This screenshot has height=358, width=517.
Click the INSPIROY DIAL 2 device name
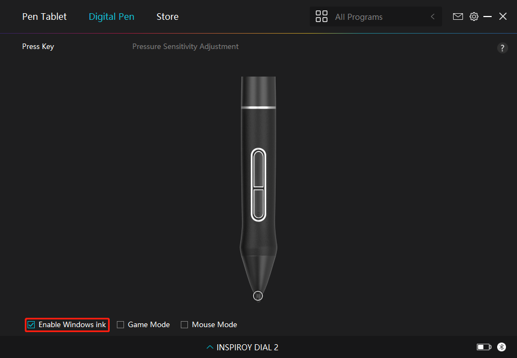click(x=247, y=348)
